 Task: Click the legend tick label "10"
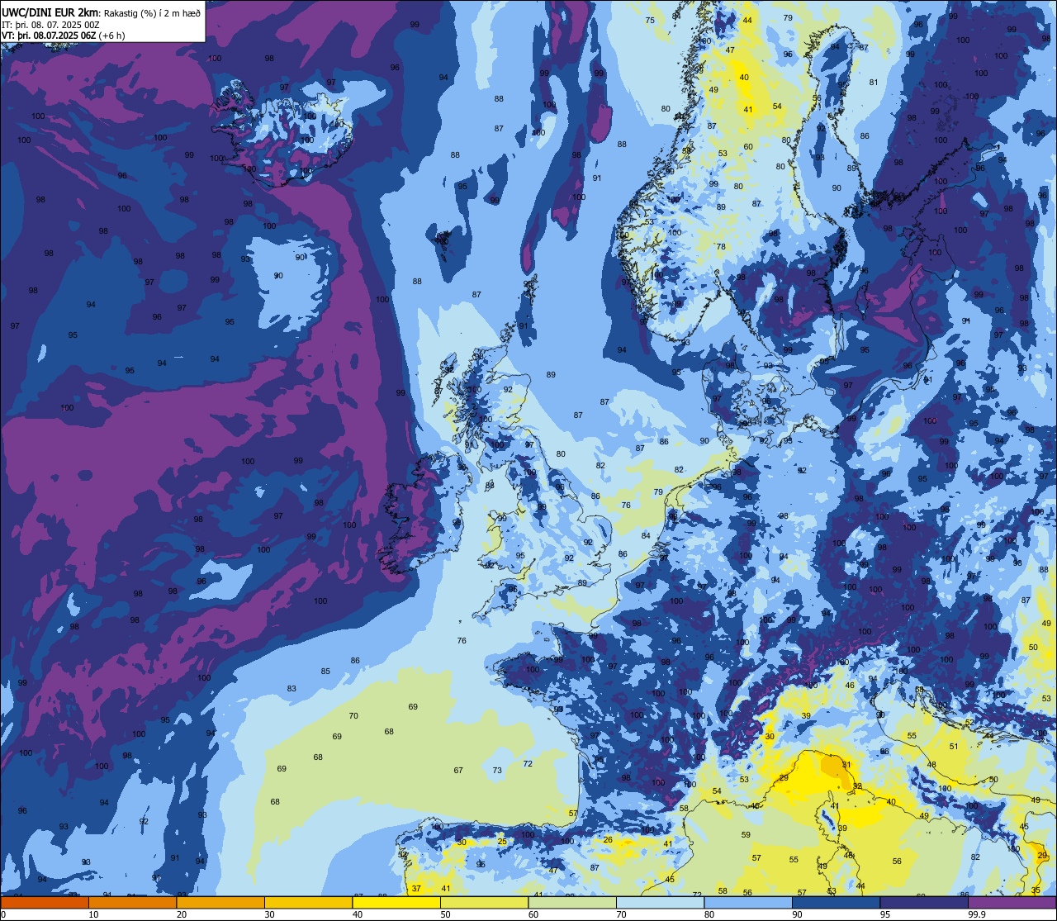click(x=93, y=914)
